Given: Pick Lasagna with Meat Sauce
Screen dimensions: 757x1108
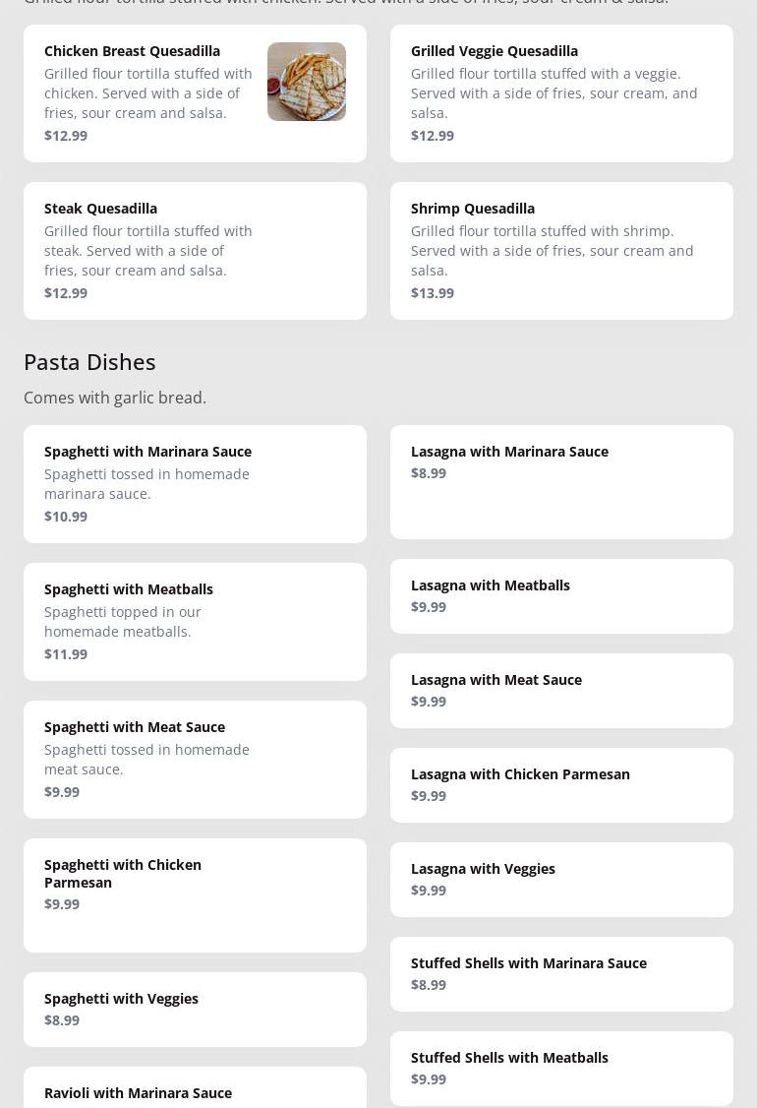Looking at the screenshot, I should coord(560,690).
